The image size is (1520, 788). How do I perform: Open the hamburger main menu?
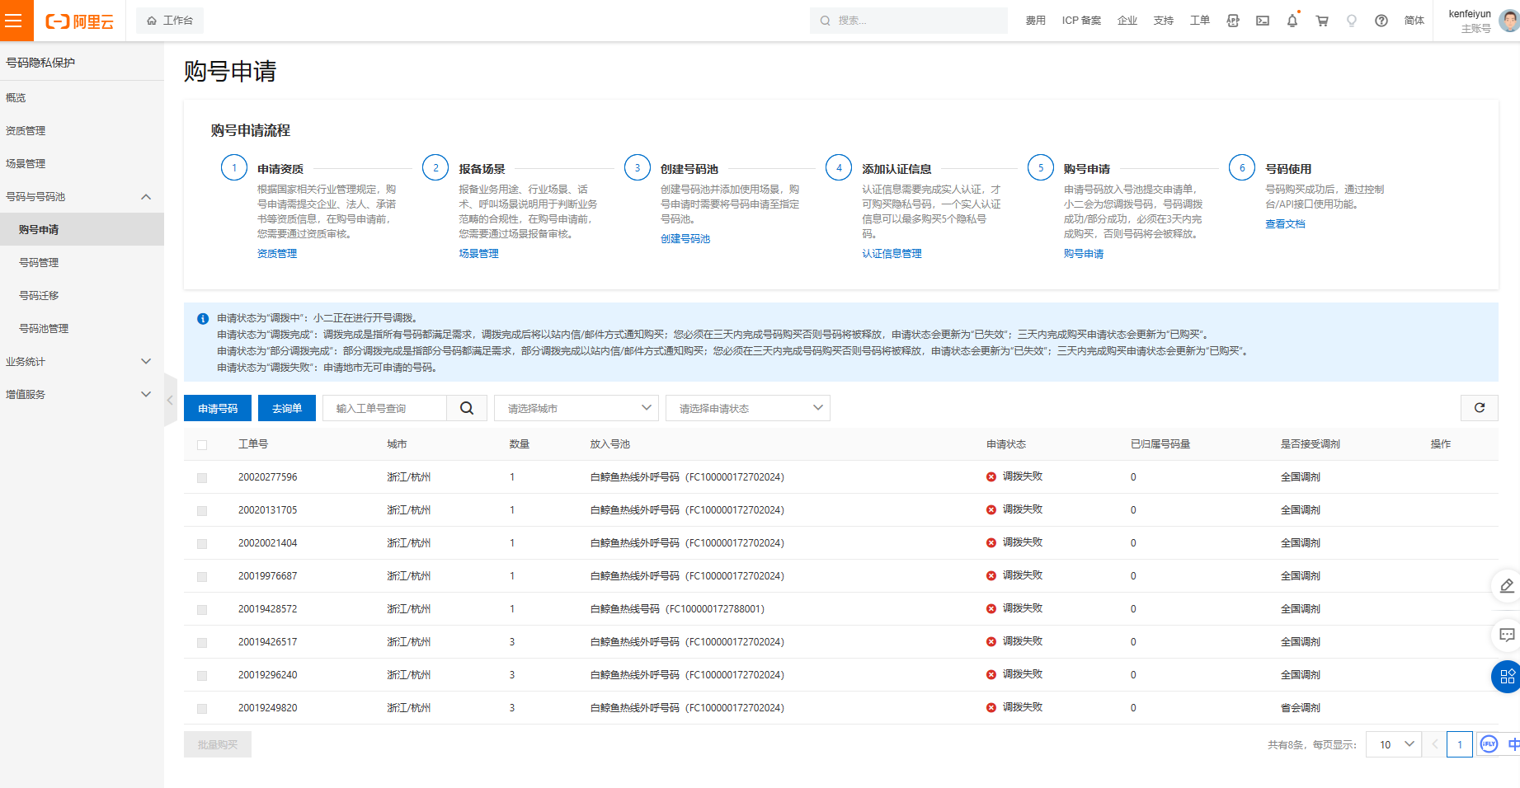(x=15, y=21)
